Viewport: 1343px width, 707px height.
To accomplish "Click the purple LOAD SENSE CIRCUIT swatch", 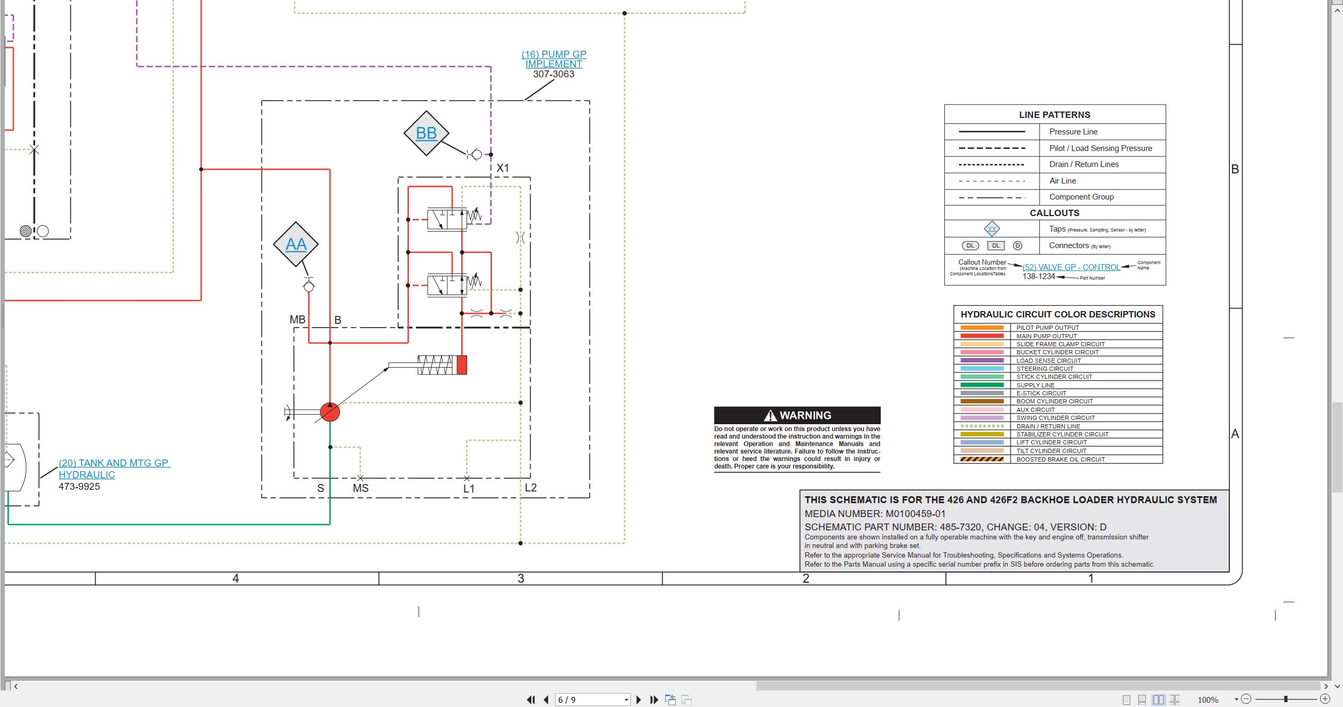I will point(982,361).
